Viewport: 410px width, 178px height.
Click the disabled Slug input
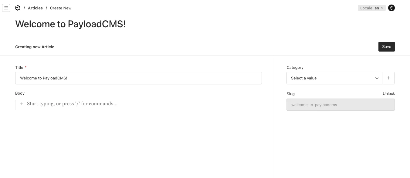pos(340,105)
